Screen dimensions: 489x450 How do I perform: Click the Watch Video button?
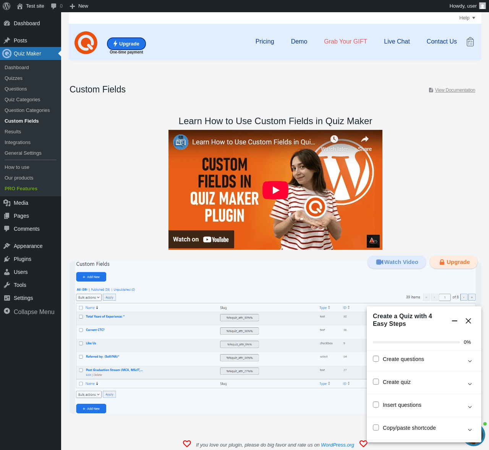pos(397,262)
